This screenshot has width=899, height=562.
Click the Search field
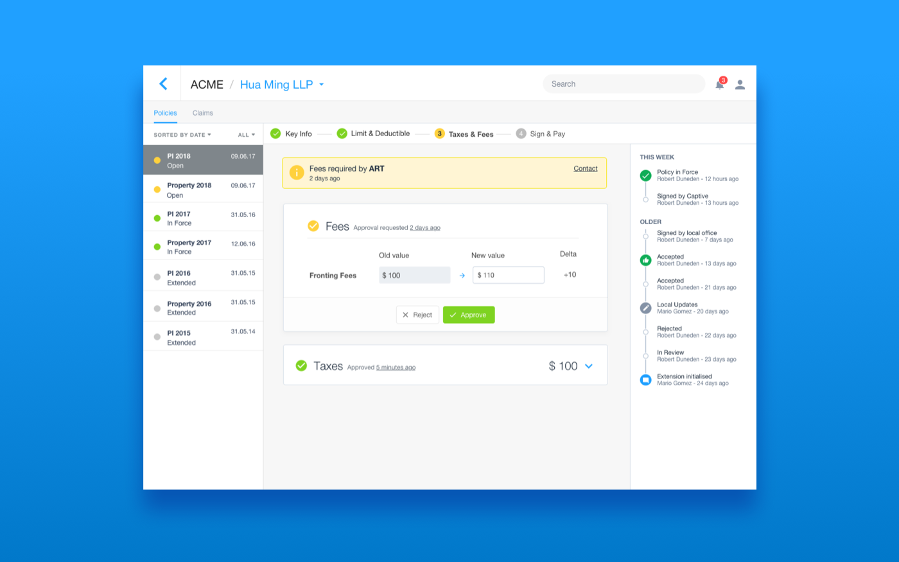(623, 83)
